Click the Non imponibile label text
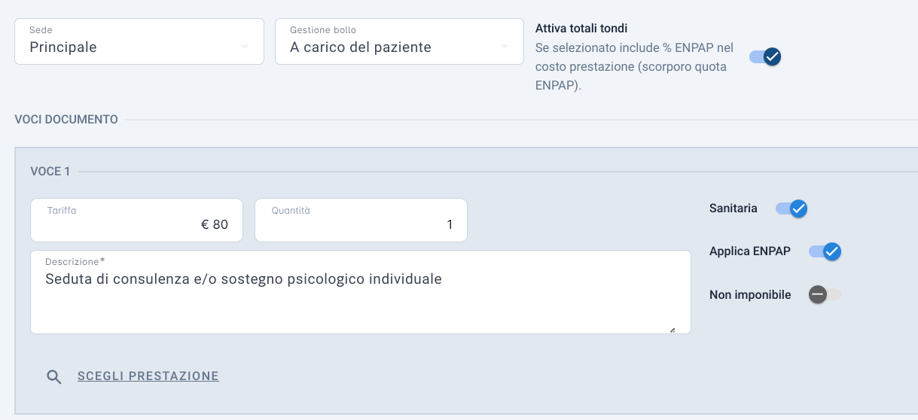The height and width of the screenshot is (420, 918). 750,295
